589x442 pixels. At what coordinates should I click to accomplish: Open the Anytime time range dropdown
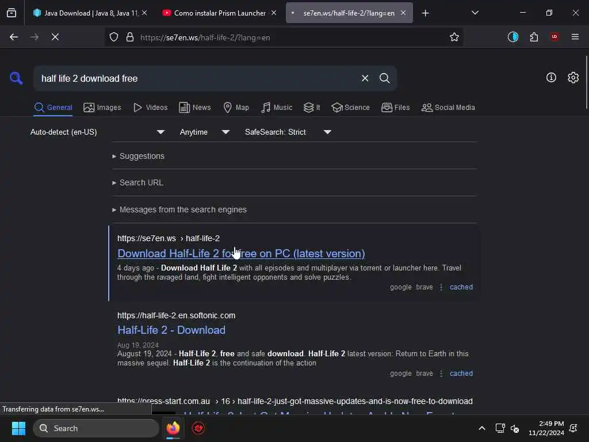[x=204, y=132]
